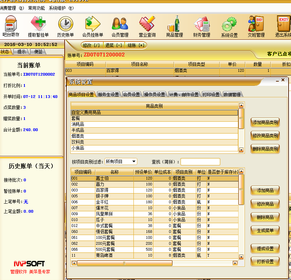
Task: Switch to 数据管理 tab
Action: tap(232, 94)
